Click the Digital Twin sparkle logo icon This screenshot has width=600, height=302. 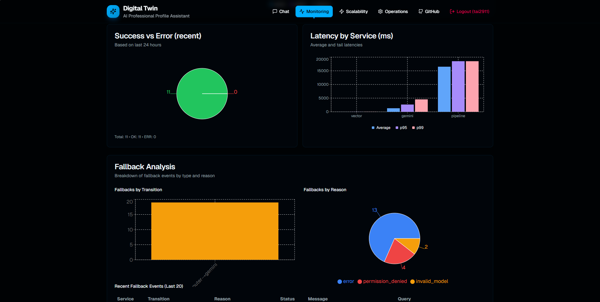(113, 11)
